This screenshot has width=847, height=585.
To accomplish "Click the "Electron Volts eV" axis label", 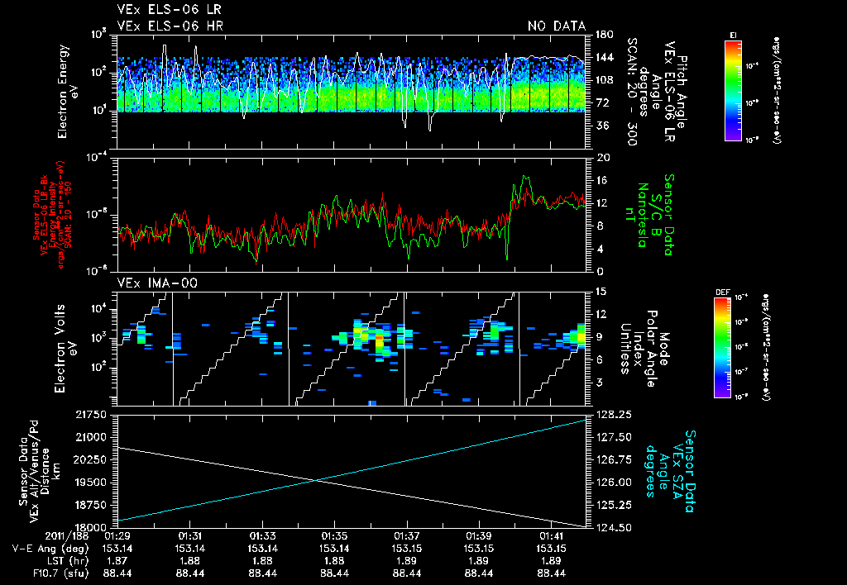I will click(x=66, y=349).
